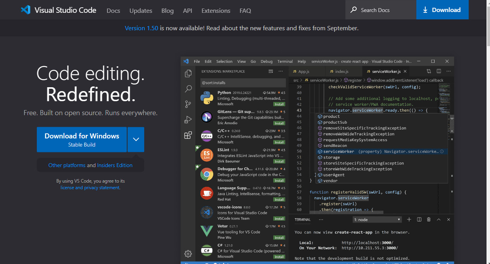The width and height of the screenshot is (490, 264).
Task: Click the @sort:installs extension search box
Action: click(243, 83)
